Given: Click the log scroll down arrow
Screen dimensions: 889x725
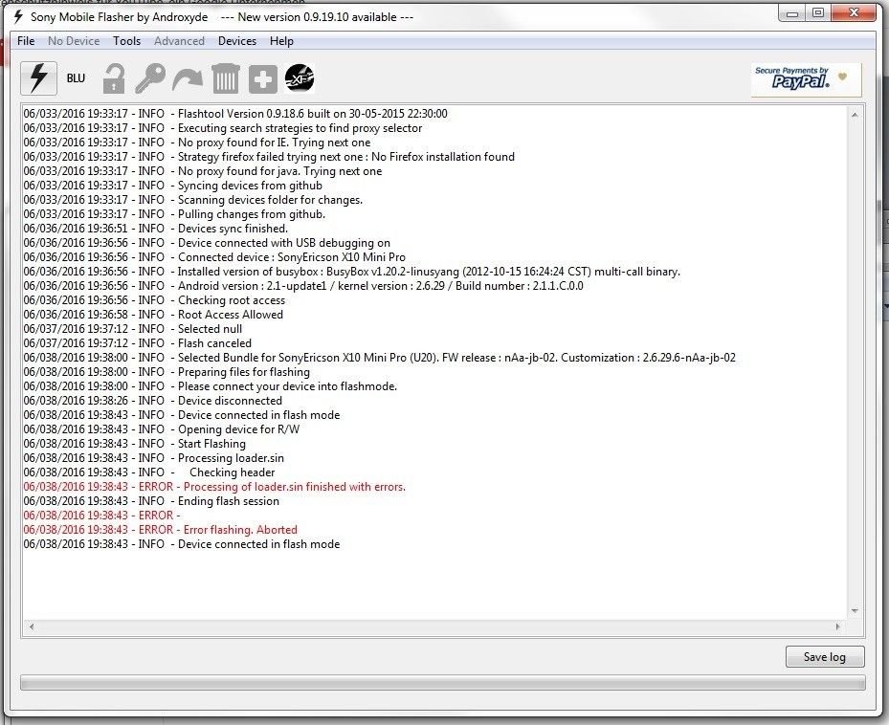Looking at the screenshot, I should point(855,611).
